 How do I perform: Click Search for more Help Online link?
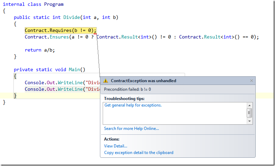click(x=131, y=129)
